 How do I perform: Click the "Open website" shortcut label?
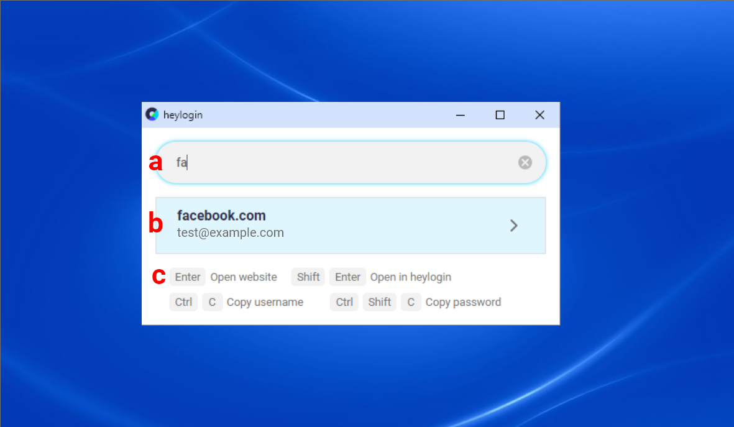pos(244,277)
